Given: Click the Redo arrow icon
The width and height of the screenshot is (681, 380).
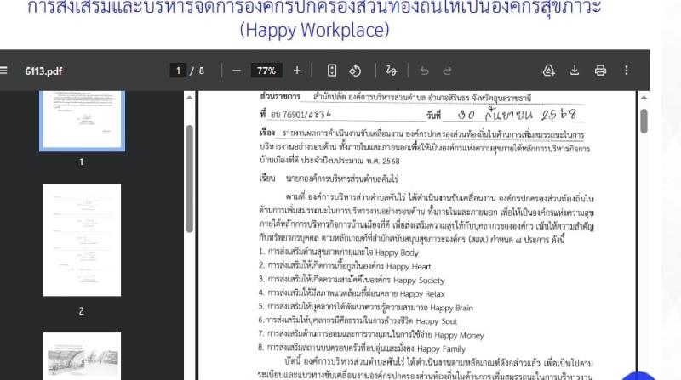Looking at the screenshot, I should tap(447, 71).
